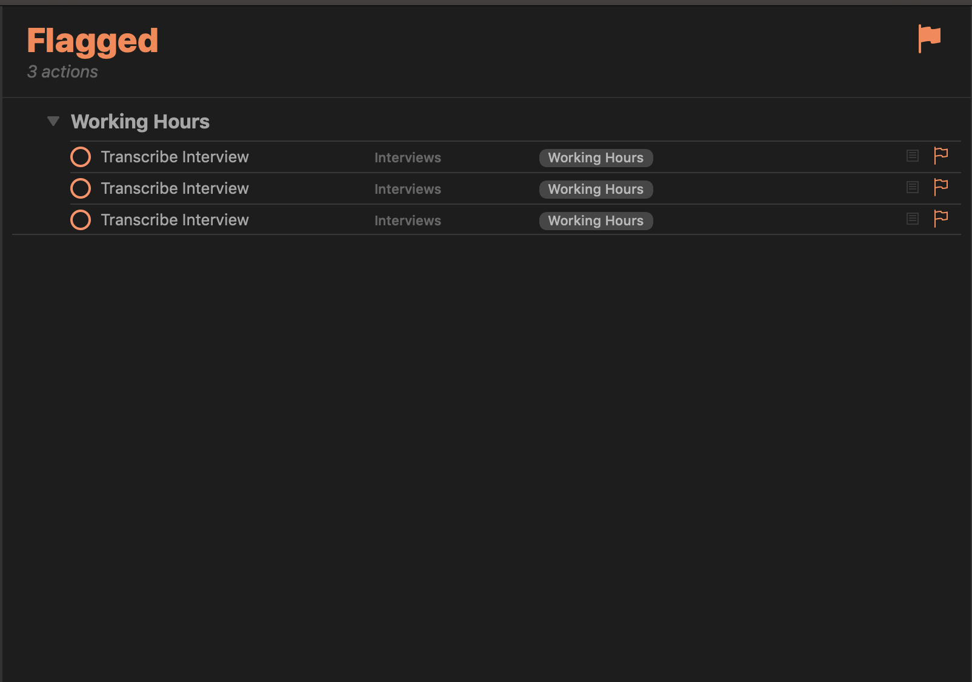Click the Flagged perspective title

tap(93, 41)
